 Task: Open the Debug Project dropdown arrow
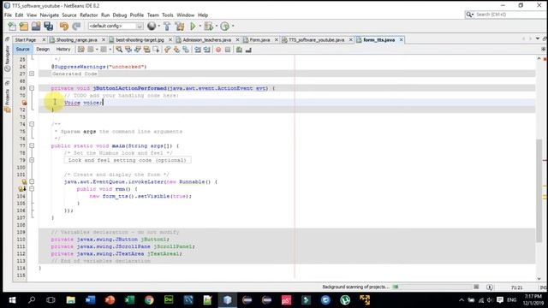click(217, 27)
